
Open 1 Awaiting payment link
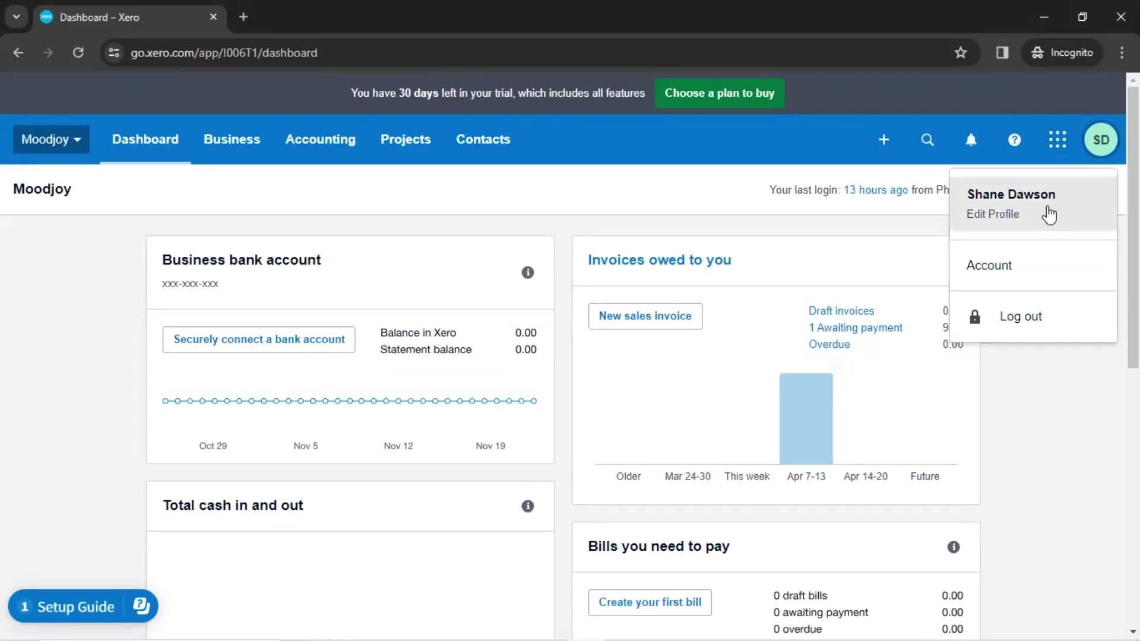pyautogui.click(x=855, y=328)
